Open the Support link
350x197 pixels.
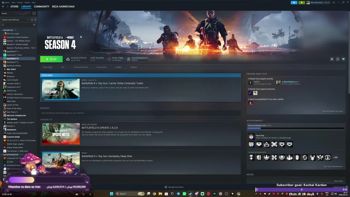[x=134, y=67]
